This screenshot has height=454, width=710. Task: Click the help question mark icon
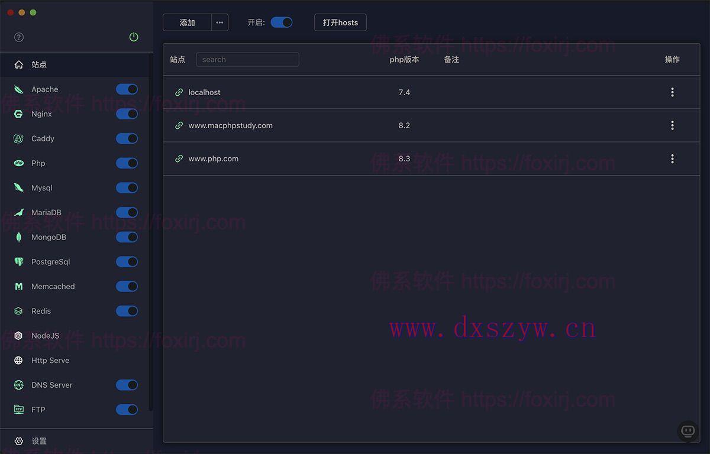pyautogui.click(x=19, y=37)
